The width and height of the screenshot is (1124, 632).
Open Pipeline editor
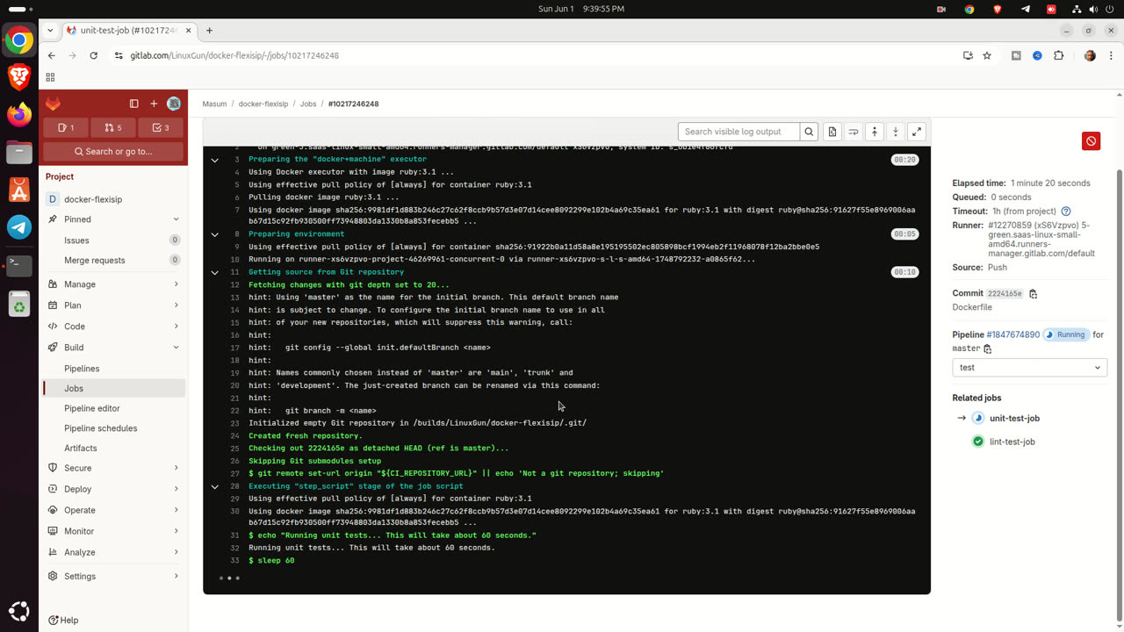coord(113,408)
